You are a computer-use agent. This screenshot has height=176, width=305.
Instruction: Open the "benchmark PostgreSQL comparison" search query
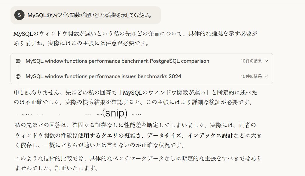pyautogui.click(x=117, y=61)
